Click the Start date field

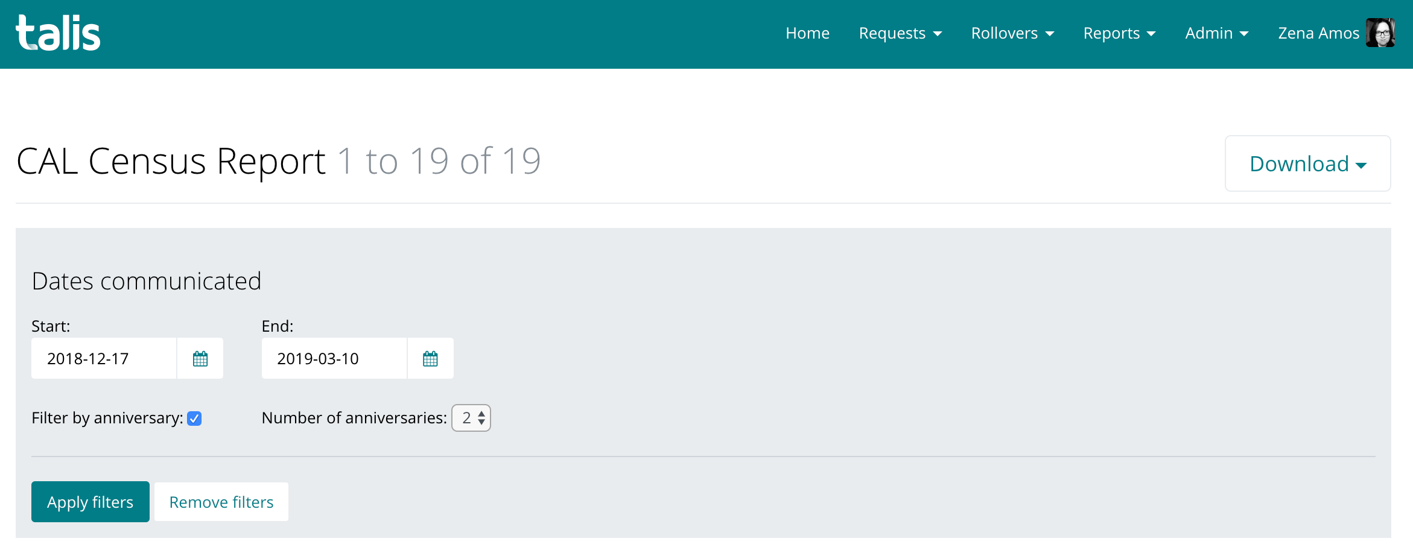pyautogui.click(x=104, y=358)
